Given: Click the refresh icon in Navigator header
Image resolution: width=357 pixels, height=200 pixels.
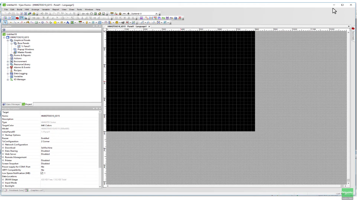Looking at the screenshot, I should pos(4,30).
